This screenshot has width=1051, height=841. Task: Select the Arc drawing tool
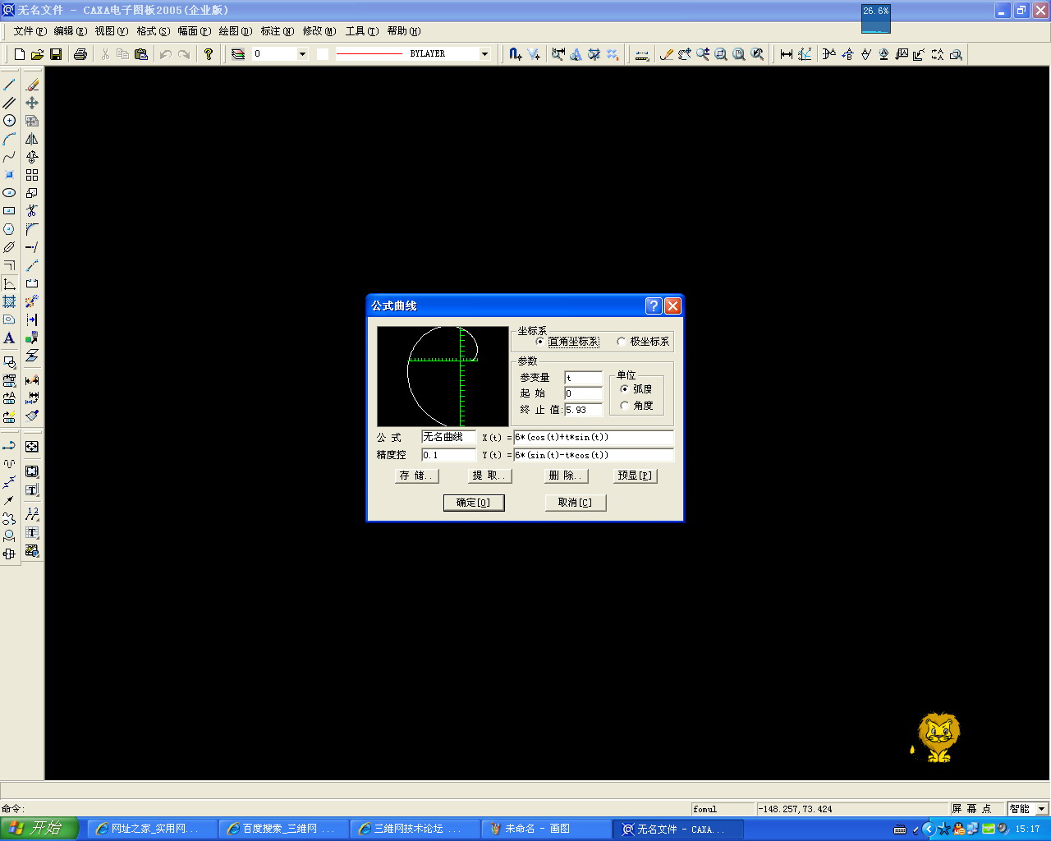point(9,139)
